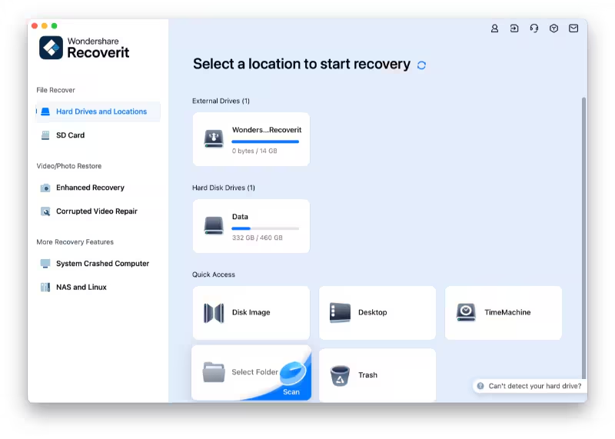The height and width of the screenshot is (439, 615).
Task: Open Corrupted Video Repair
Action: click(96, 211)
